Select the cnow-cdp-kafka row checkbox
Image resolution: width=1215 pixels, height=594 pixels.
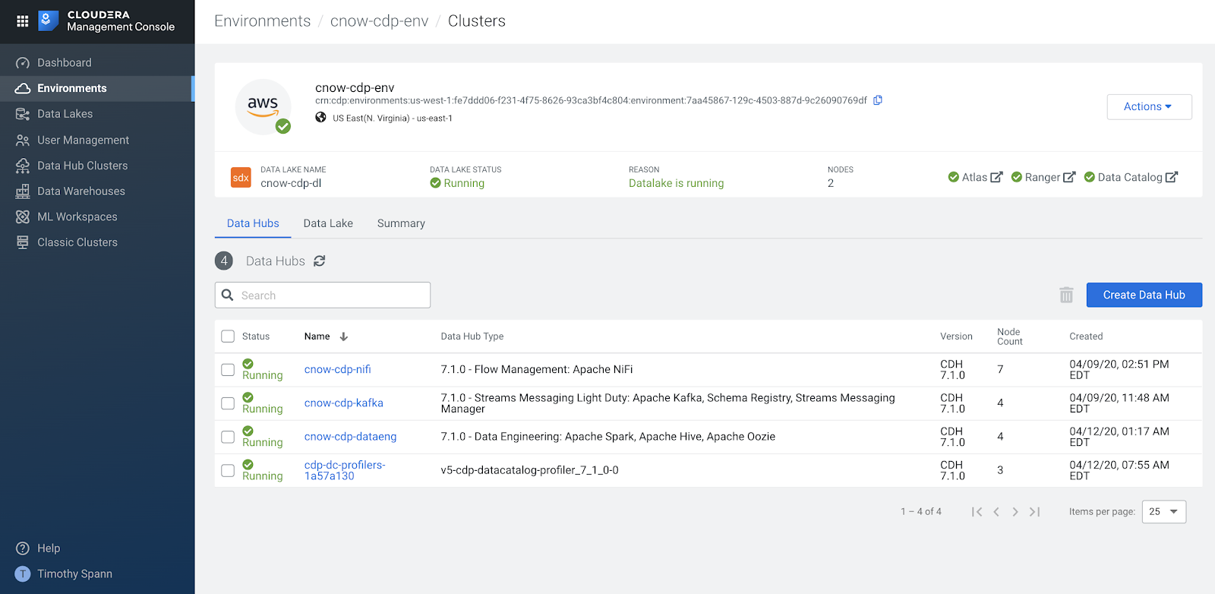coord(228,403)
